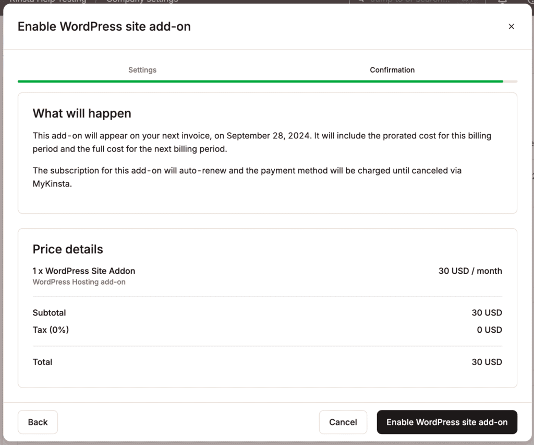This screenshot has height=445, width=534.
Task: Click the account avatar icon top right
Action: coord(529,2)
